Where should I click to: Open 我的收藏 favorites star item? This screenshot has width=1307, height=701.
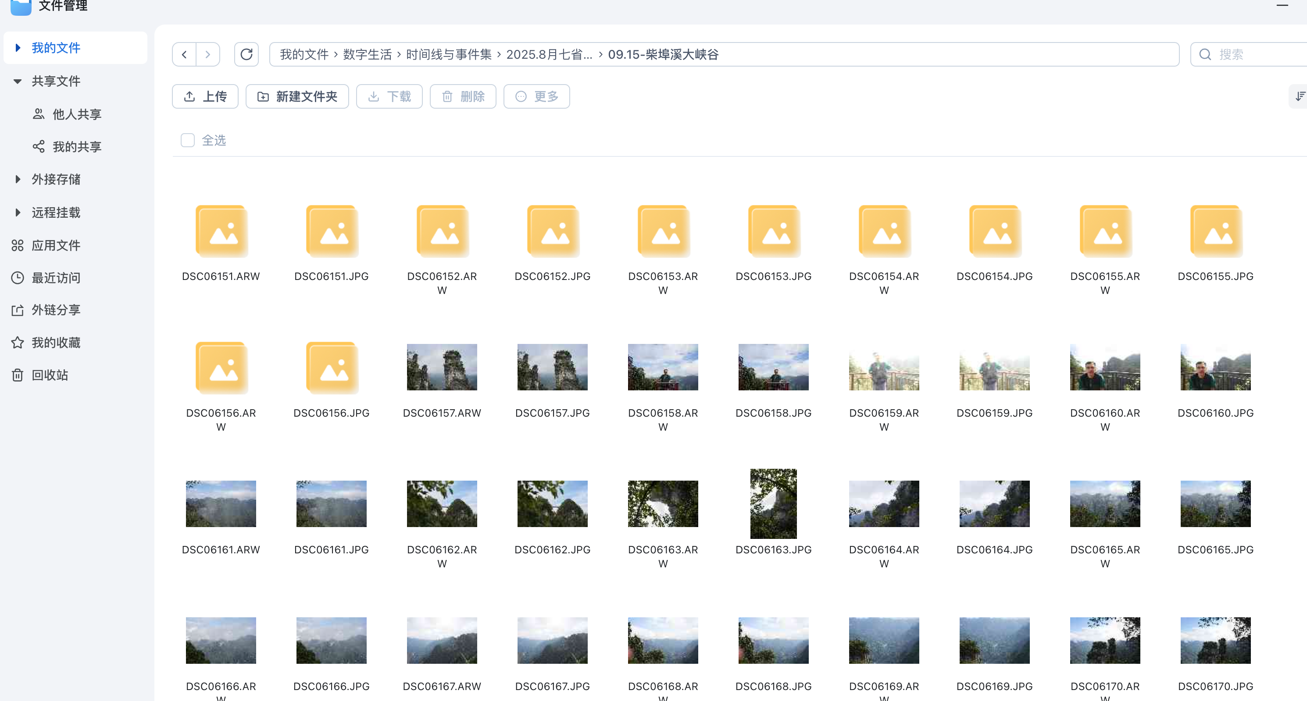point(55,343)
